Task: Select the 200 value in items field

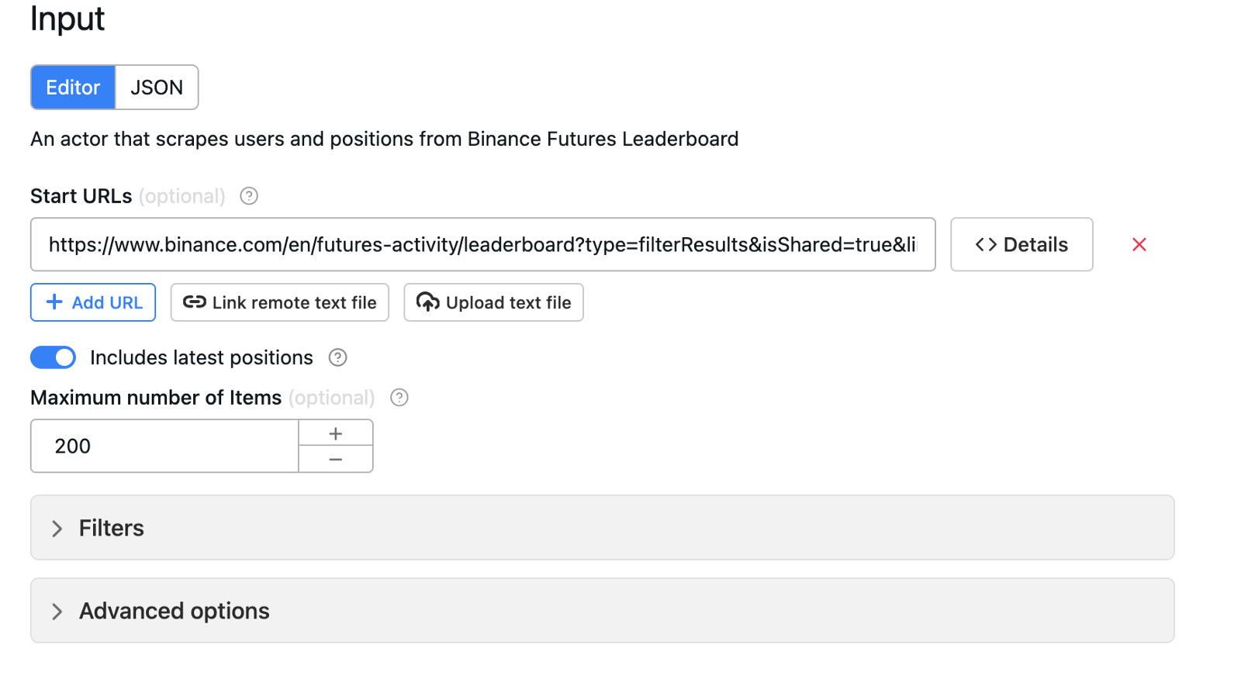Action: click(x=71, y=446)
